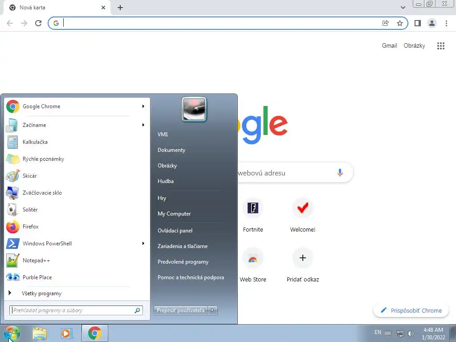
Task: Expand Windows PowerShell submenu arrow
Action: 143,244
